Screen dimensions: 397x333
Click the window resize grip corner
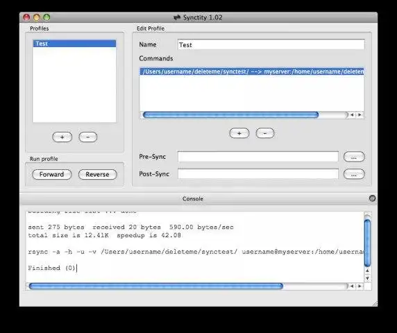click(x=375, y=304)
